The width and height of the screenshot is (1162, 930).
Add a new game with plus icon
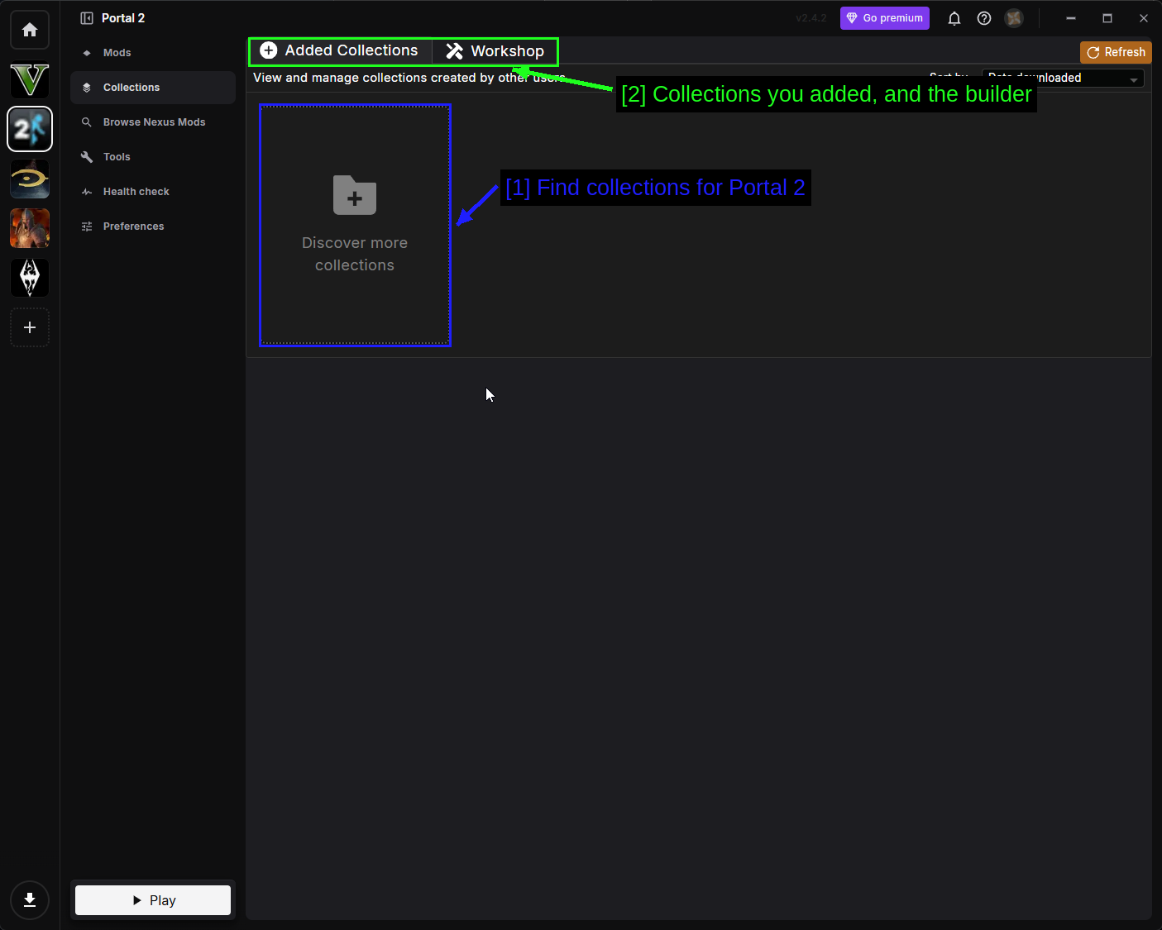coord(30,327)
